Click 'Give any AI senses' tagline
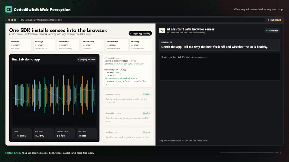Viewport: 289px width, 162px height. tap(259, 9)
